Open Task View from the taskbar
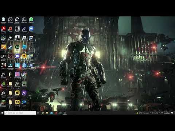This screenshot has height=131, width=175. 38,113
